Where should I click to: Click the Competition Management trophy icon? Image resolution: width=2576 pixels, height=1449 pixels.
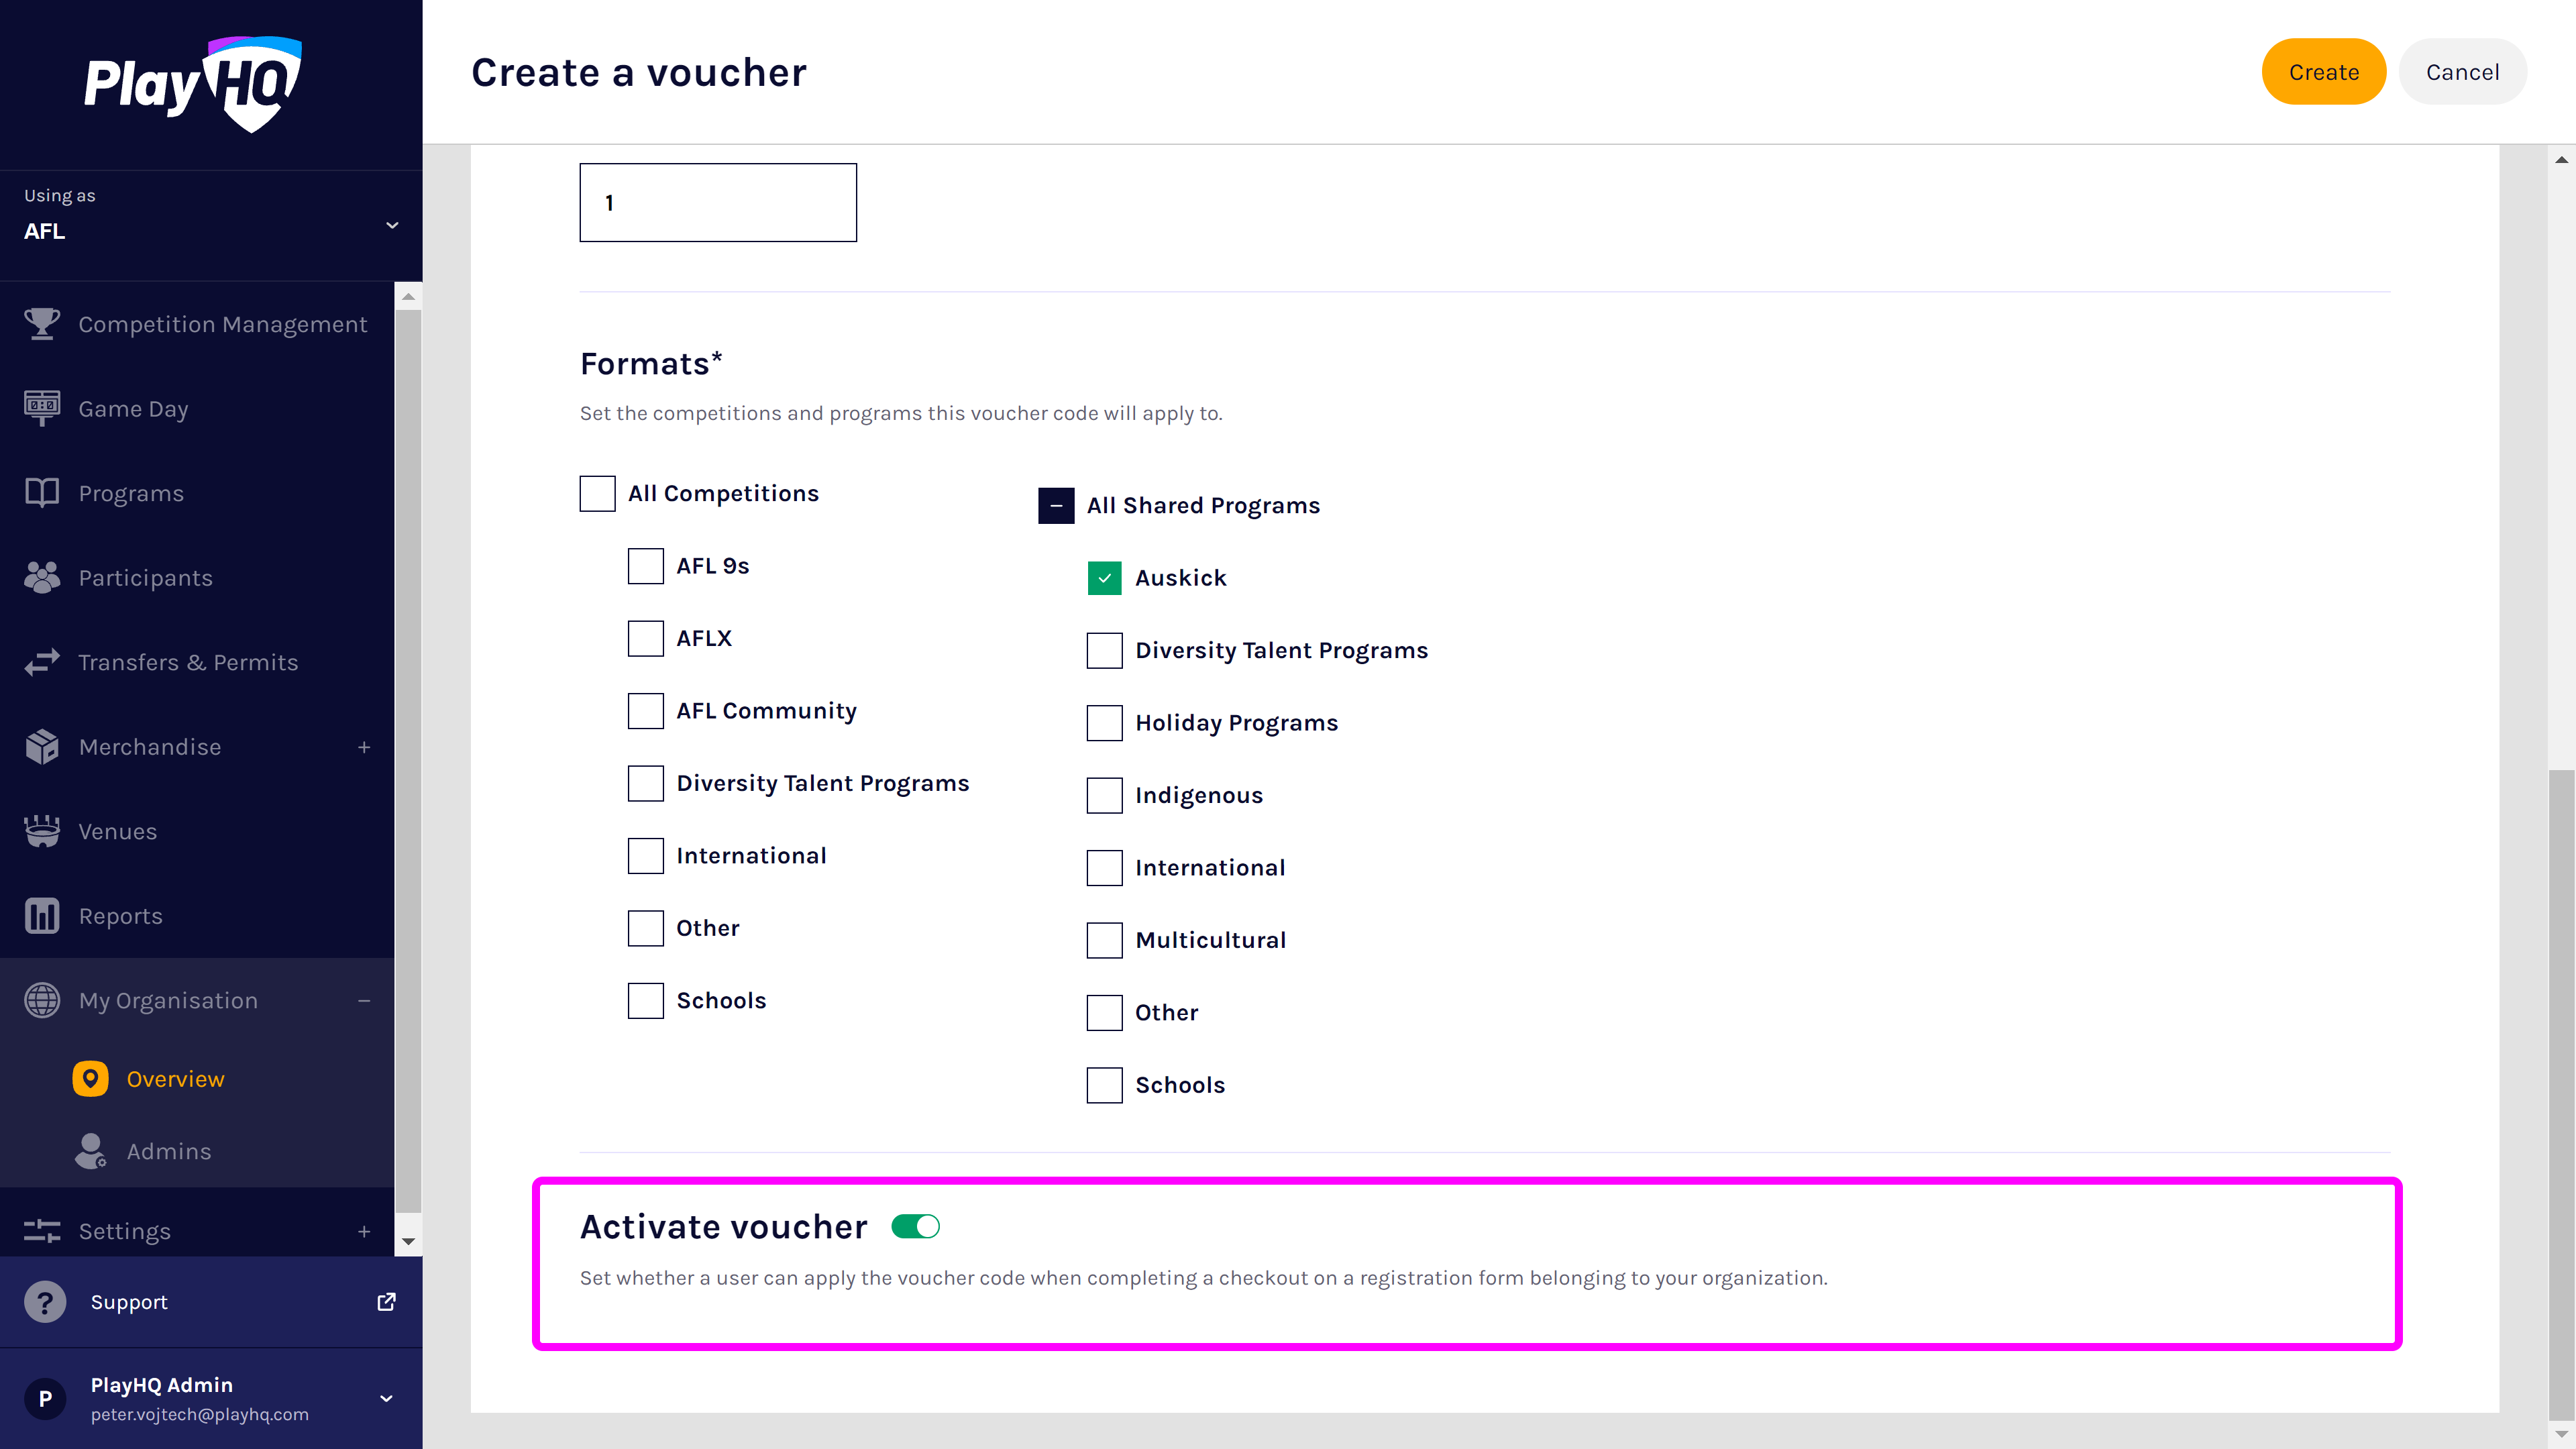pos(42,324)
